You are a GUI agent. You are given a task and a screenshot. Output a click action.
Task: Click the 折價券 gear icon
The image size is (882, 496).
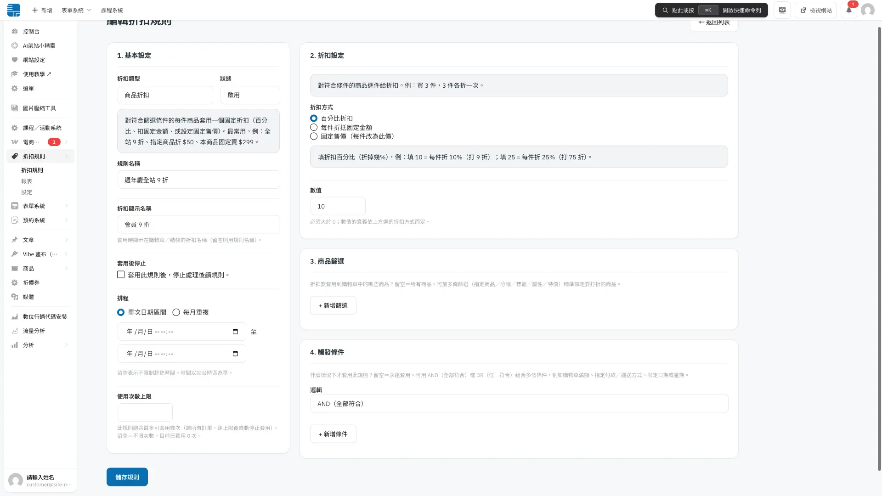point(15,282)
